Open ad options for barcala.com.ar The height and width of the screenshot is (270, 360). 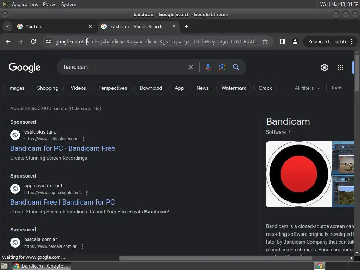click(82, 246)
